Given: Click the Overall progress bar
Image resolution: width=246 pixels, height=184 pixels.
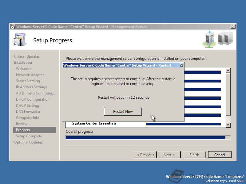Looking at the screenshot, I should (x=148, y=137).
